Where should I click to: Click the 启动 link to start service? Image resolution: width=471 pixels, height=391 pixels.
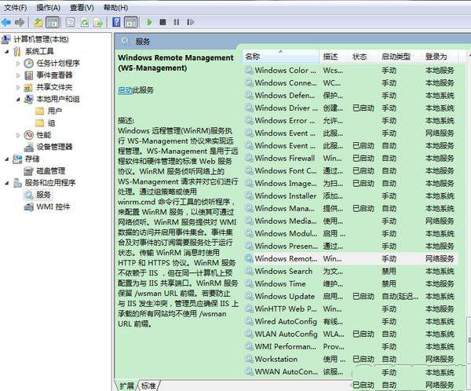(x=125, y=90)
